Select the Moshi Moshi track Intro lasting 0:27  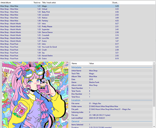coord(60,24)
